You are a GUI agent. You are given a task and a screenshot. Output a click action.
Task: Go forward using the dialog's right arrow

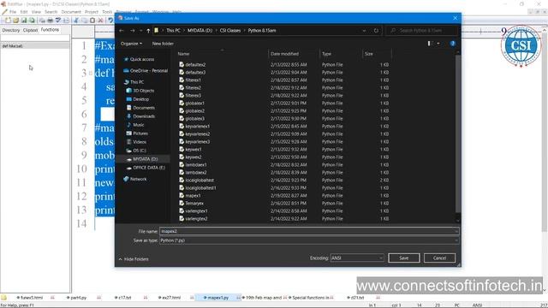132,31
